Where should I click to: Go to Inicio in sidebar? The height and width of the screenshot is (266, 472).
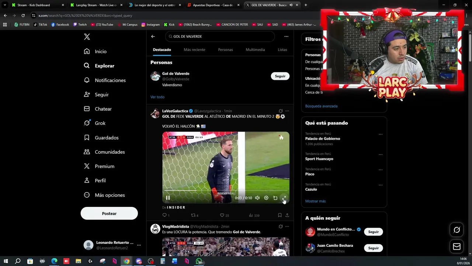click(x=96, y=51)
